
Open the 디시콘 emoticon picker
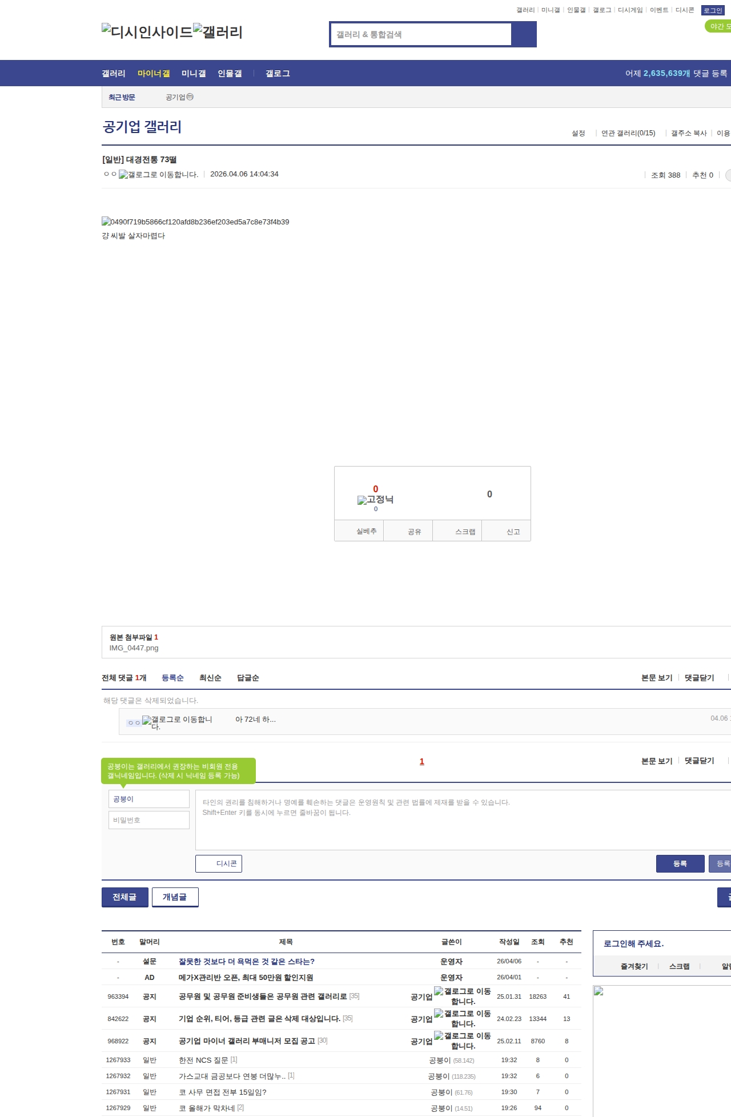click(219, 863)
